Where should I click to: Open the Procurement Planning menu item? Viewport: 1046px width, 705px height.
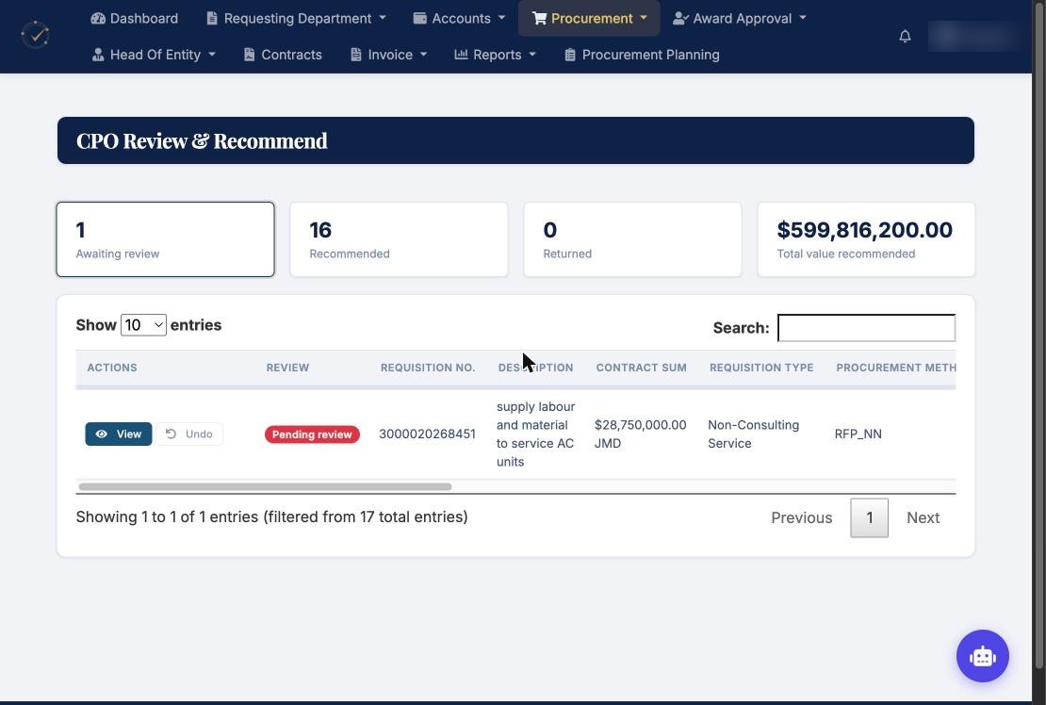642,55
